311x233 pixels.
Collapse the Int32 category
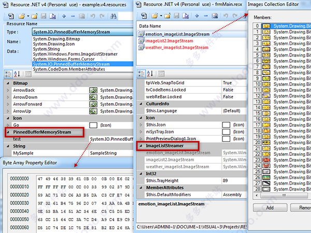point(141,174)
